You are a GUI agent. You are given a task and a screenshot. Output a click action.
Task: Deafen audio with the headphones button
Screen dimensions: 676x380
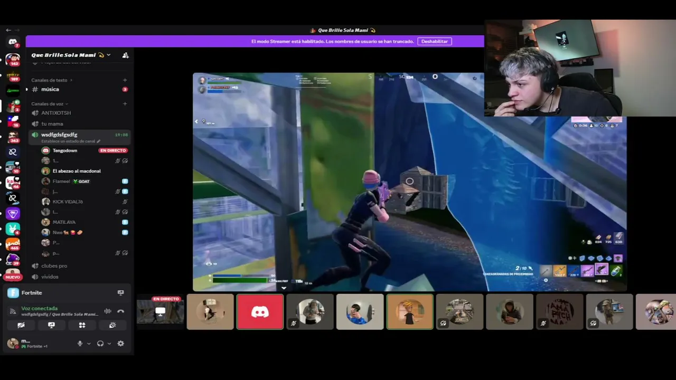(100, 344)
